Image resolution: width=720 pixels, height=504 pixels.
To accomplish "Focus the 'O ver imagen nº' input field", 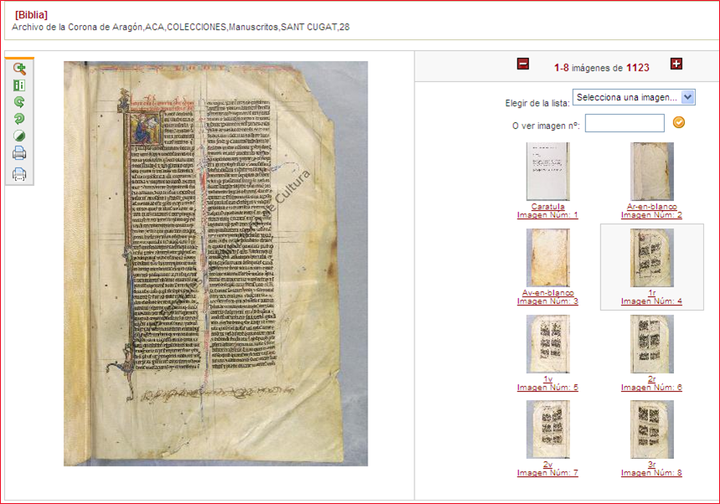I will point(625,123).
